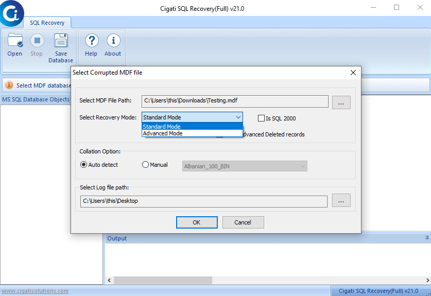
Task: Click the MDF file path input field
Action: [235, 101]
